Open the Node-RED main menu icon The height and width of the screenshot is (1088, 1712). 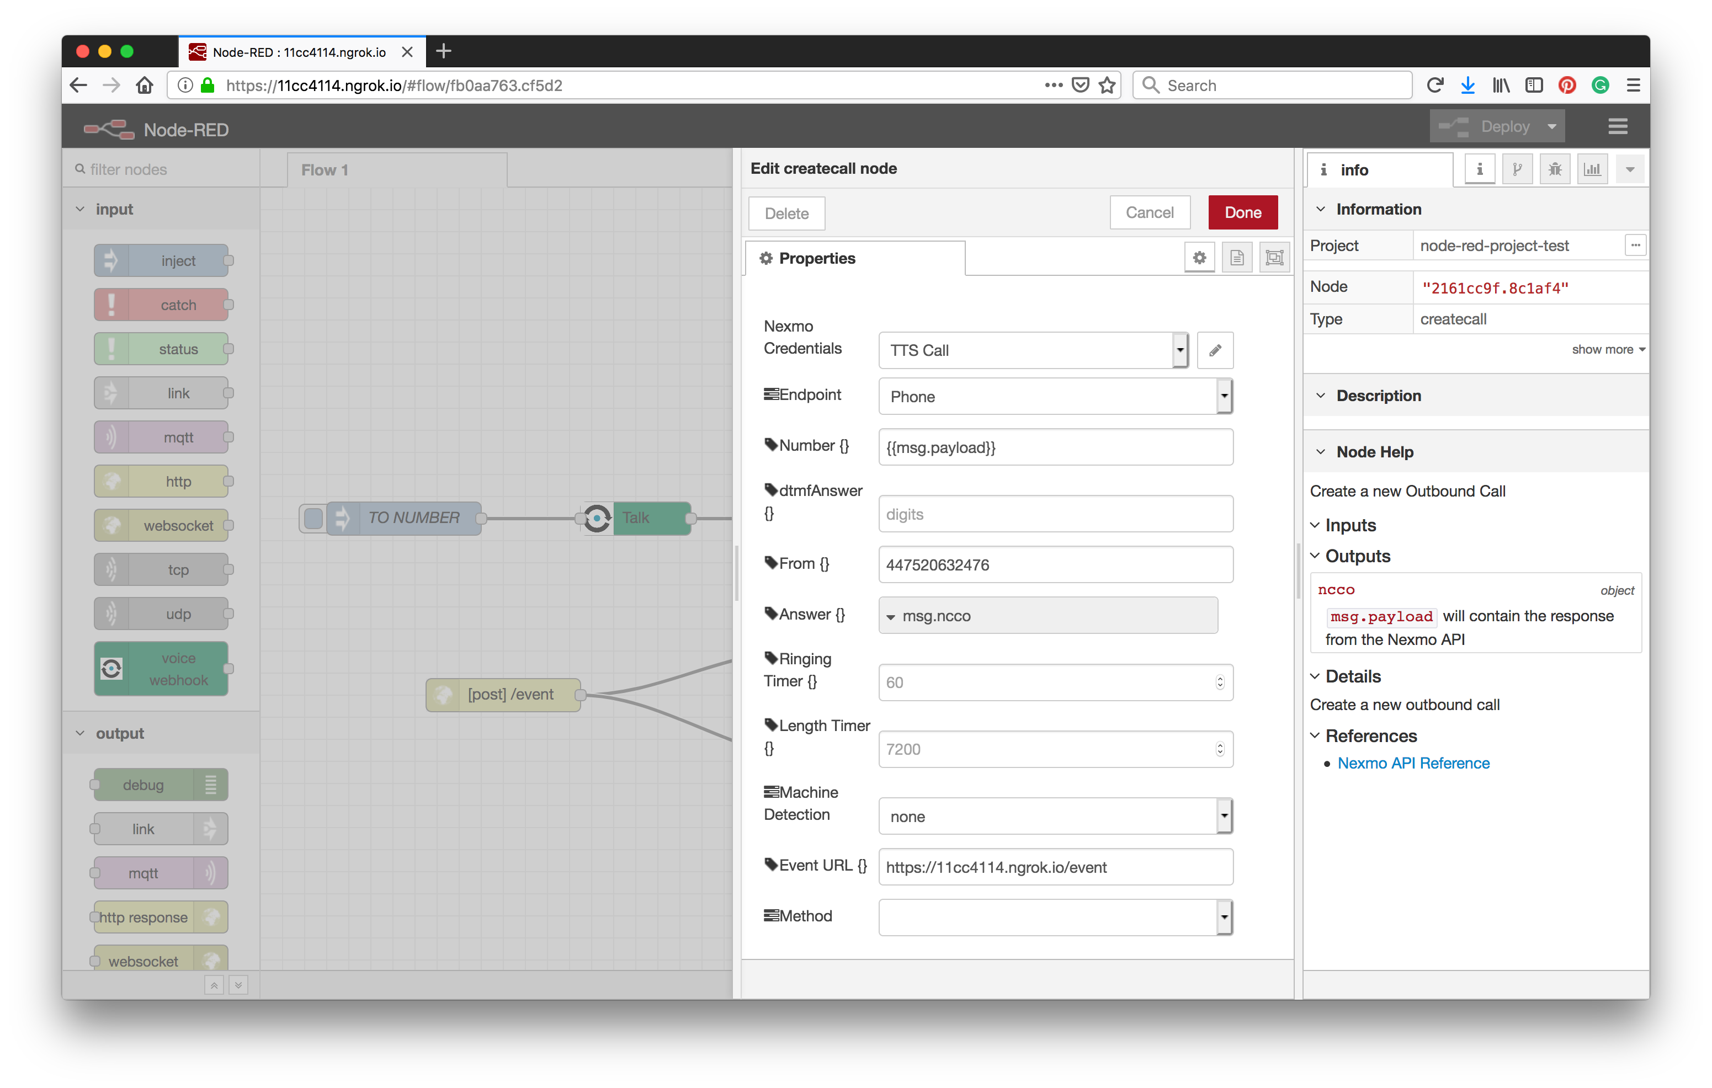coord(1618,126)
